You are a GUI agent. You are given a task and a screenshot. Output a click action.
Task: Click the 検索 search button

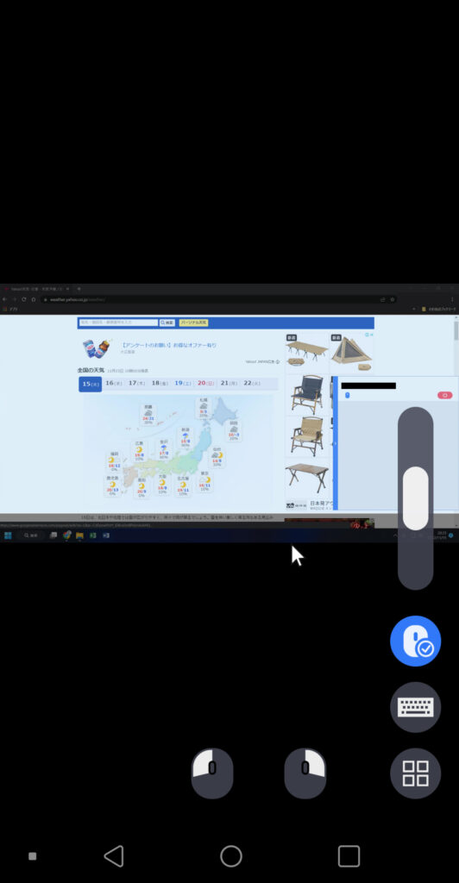pos(167,323)
